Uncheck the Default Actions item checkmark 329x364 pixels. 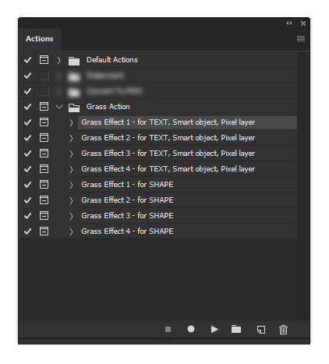[x=27, y=60]
